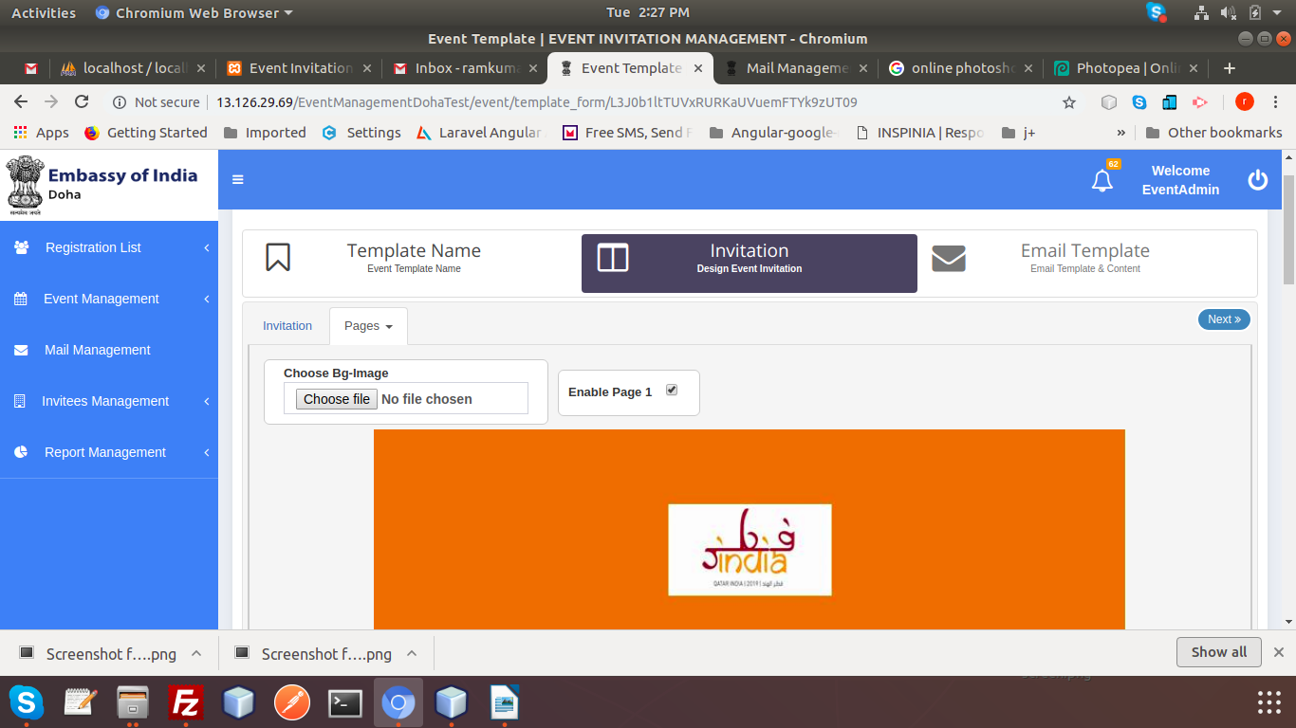Close the downloads bar
This screenshot has height=728, width=1296.
(1279, 652)
